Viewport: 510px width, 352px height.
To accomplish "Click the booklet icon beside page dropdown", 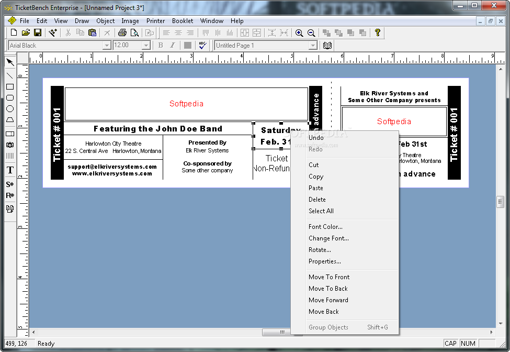I will click(x=327, y=45).
